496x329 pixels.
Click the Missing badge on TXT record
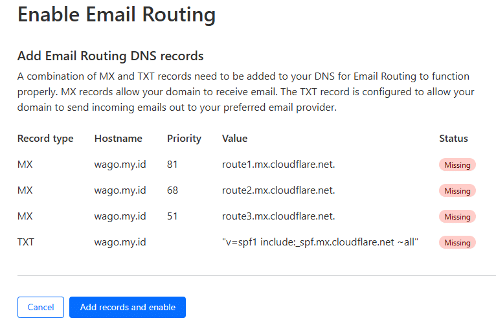pyautogui.click(x=457, y=242)
